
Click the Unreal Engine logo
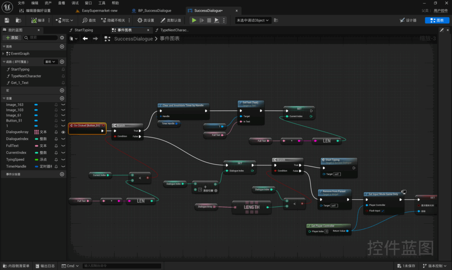(7, 7)
